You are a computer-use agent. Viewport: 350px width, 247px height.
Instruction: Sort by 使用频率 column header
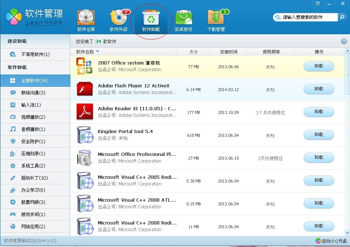271,52
